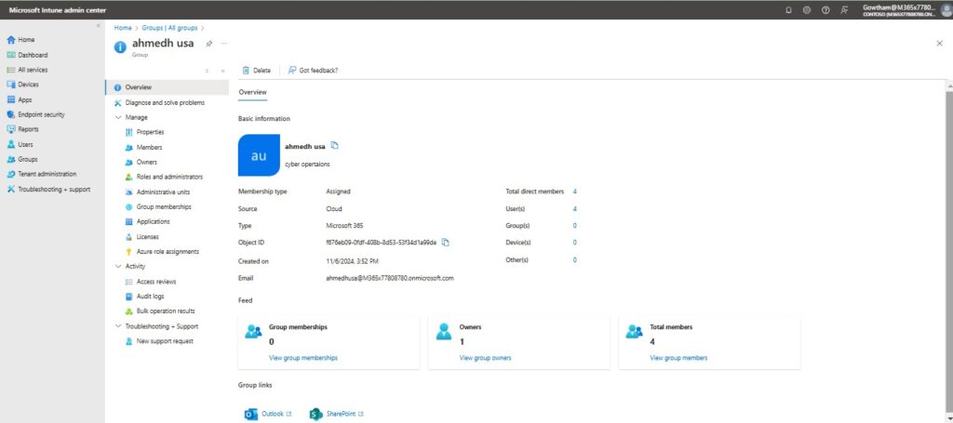Collapse the Troubleshooting + Support section
The height and width of the screenshot is (423, 953).
point(117,326)
